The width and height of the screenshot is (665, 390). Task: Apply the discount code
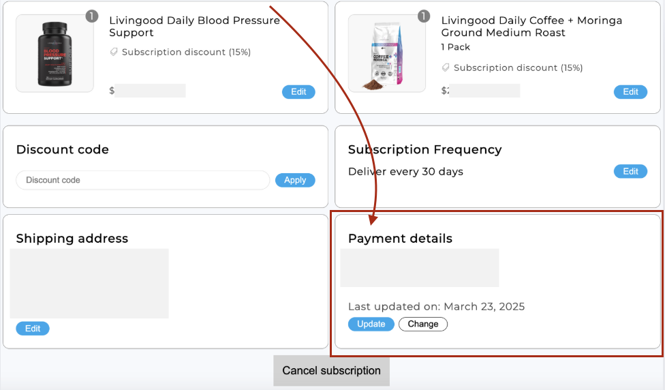(295, 180)
